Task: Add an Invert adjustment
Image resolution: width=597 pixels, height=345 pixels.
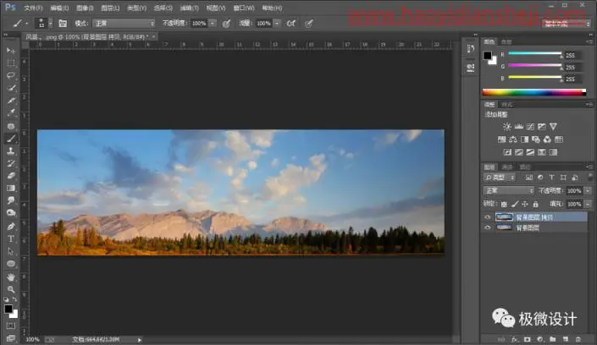Action: (507, 152)
